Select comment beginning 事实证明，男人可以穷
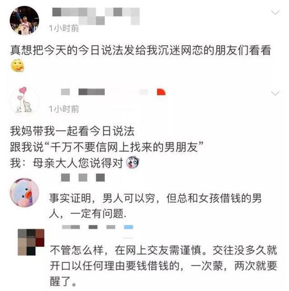 (x=156, y=206)
